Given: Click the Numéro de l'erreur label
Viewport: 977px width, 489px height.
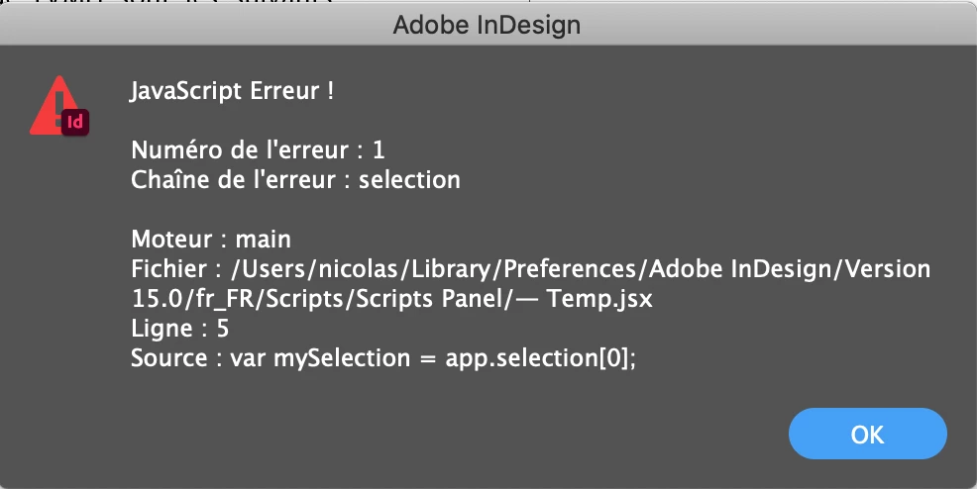Looking at the screenshot, I should 240,149.
